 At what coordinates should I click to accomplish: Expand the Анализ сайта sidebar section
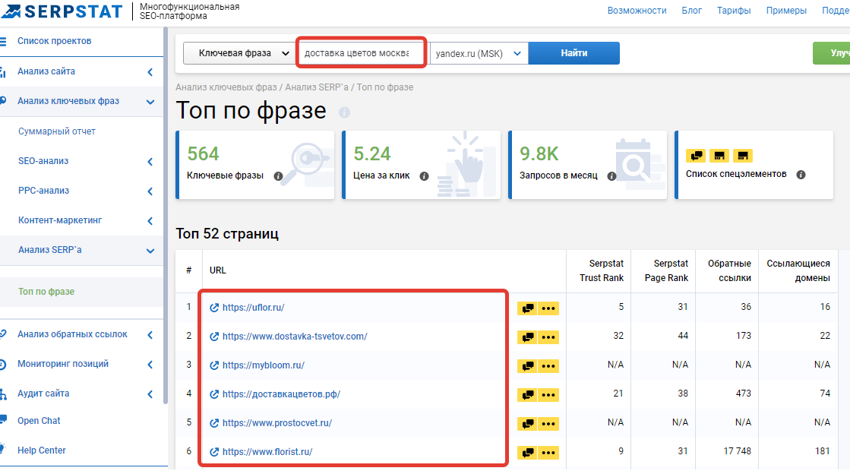pos(150,72)
